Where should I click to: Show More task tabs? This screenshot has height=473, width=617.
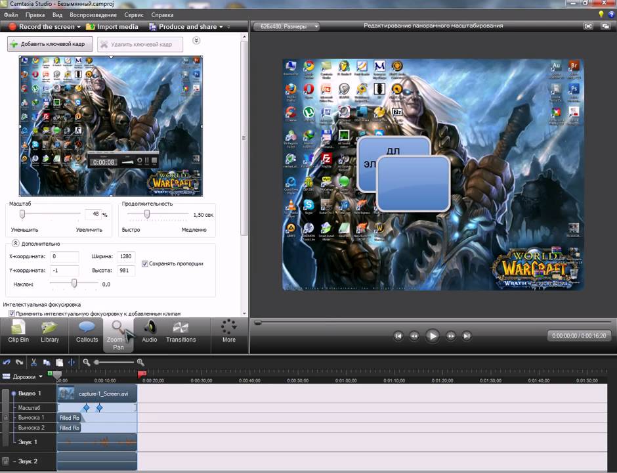click(228, 332)
